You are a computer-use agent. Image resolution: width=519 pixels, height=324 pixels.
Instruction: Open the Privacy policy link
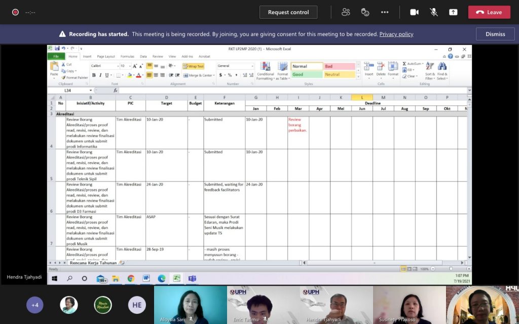(396, 34)
